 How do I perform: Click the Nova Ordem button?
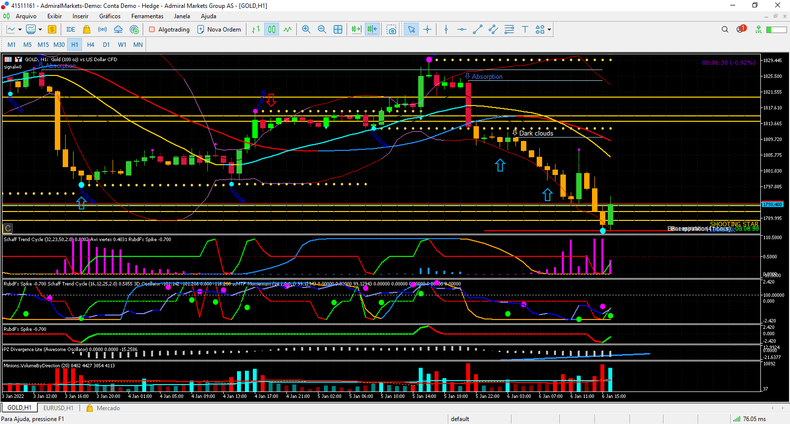(x=219, y=30)
